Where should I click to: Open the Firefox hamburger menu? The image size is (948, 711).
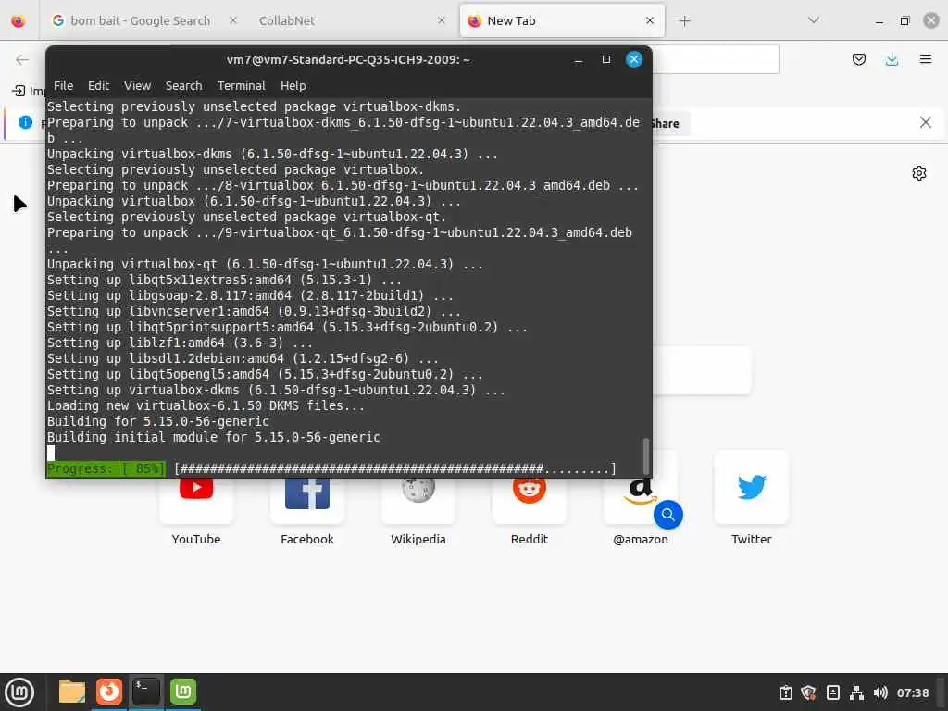click(x=926, y=59)
